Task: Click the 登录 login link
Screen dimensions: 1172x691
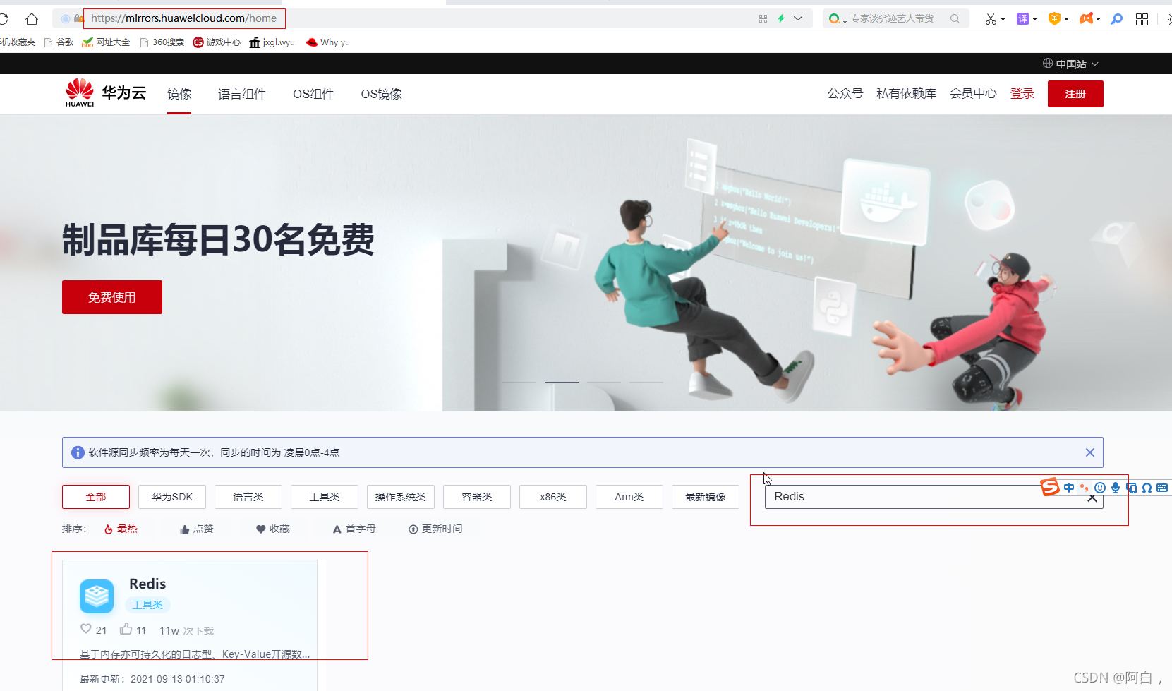Action: click(1022, 93)
